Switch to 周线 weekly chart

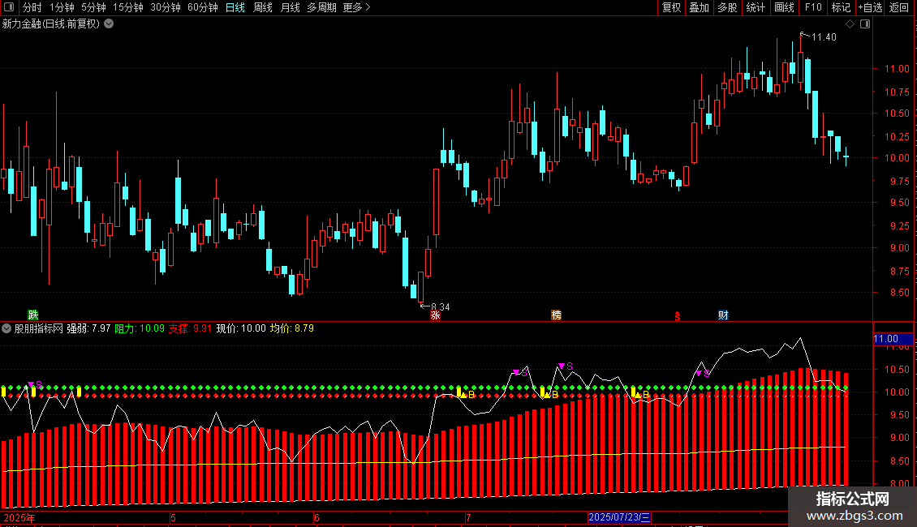pos(263,7)
